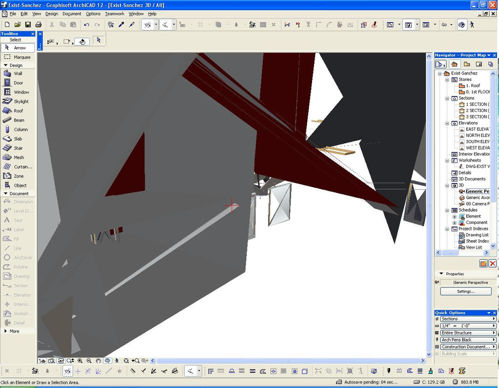Collapse the Properties panel triangle

pyautogui.click(x=441, y=273)
